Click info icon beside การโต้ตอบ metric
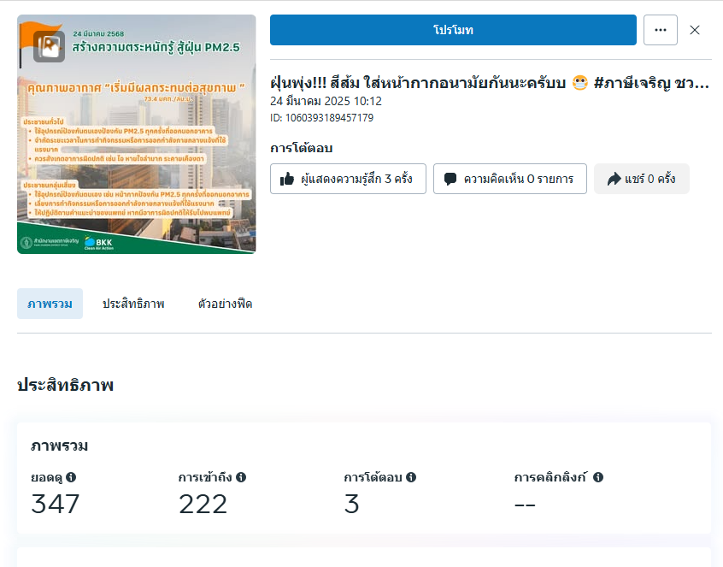Image resolution: width=723 pixels, height=567 pixels. click(x=411, y=477)
